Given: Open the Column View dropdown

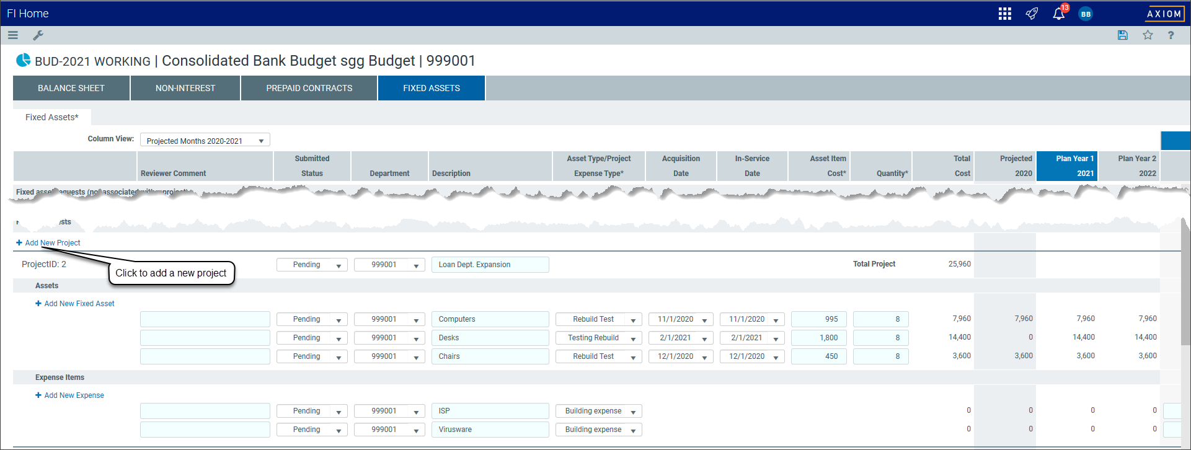Looking at the screenshot, I should (x=205, y=141).
